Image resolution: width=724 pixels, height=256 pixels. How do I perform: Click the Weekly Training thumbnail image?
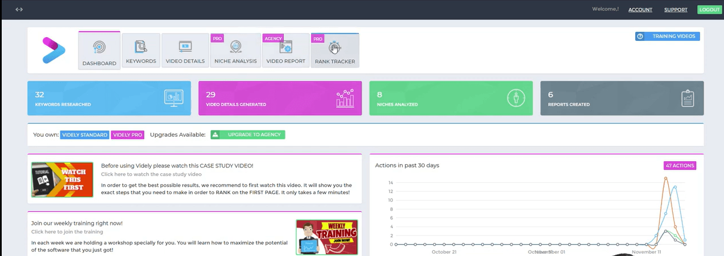[326, 237]
